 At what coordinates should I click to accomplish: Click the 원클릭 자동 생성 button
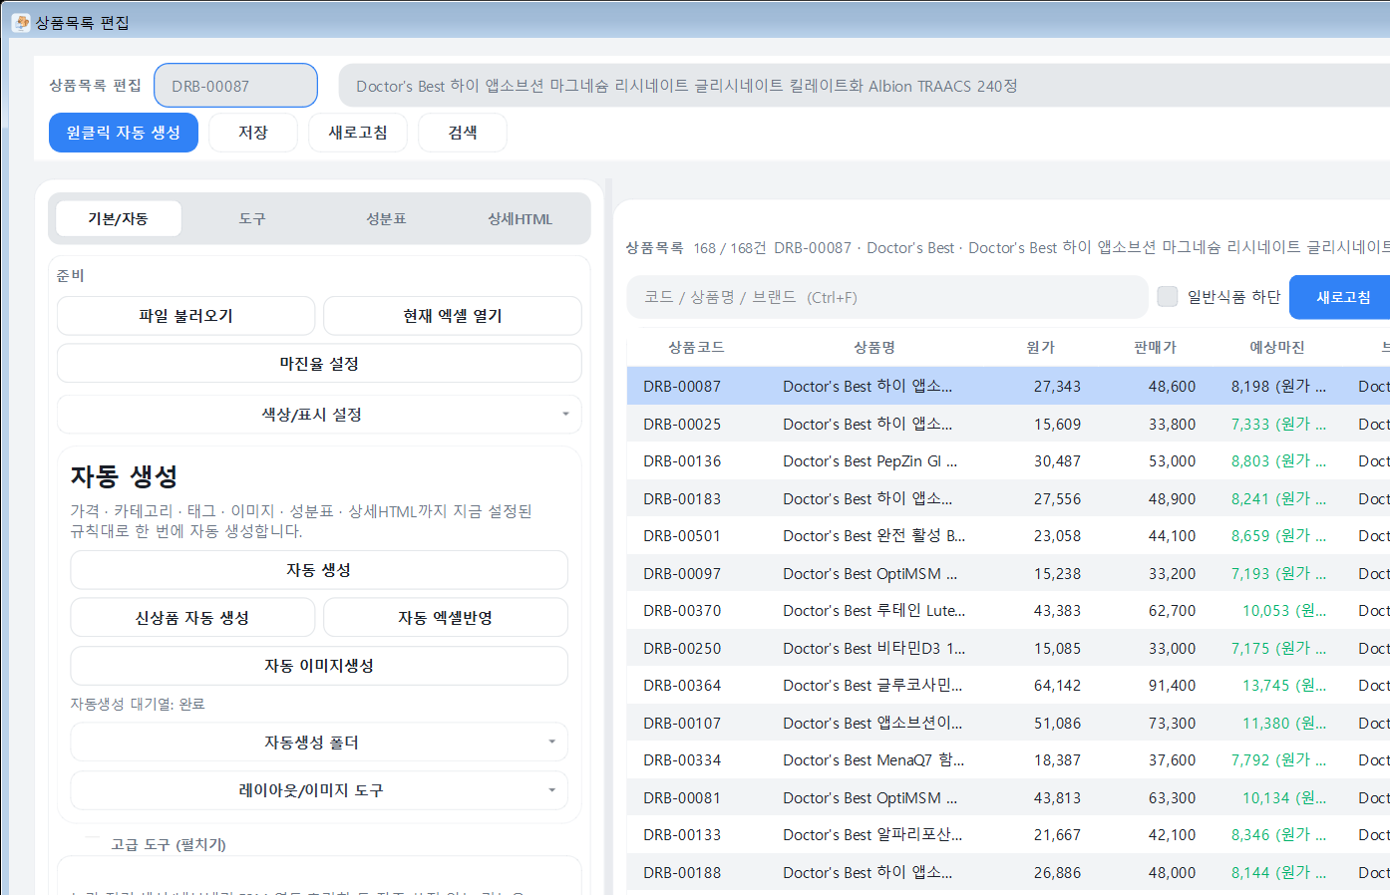pos(124,133)
